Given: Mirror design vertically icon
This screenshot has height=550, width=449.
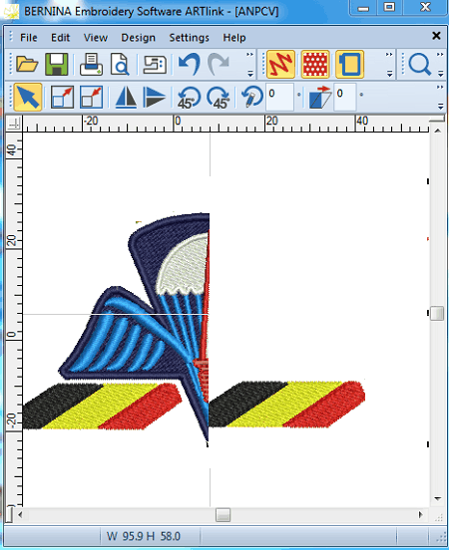Looking at the screenshot, I should point(154,97).
